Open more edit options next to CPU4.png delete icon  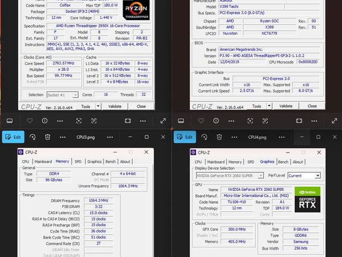click(234, 137)
